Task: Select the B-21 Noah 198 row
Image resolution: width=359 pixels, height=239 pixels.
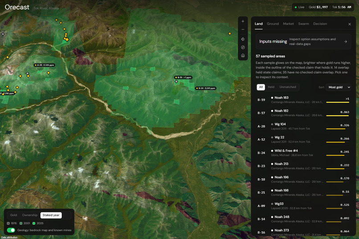Action: coord(303,193)
